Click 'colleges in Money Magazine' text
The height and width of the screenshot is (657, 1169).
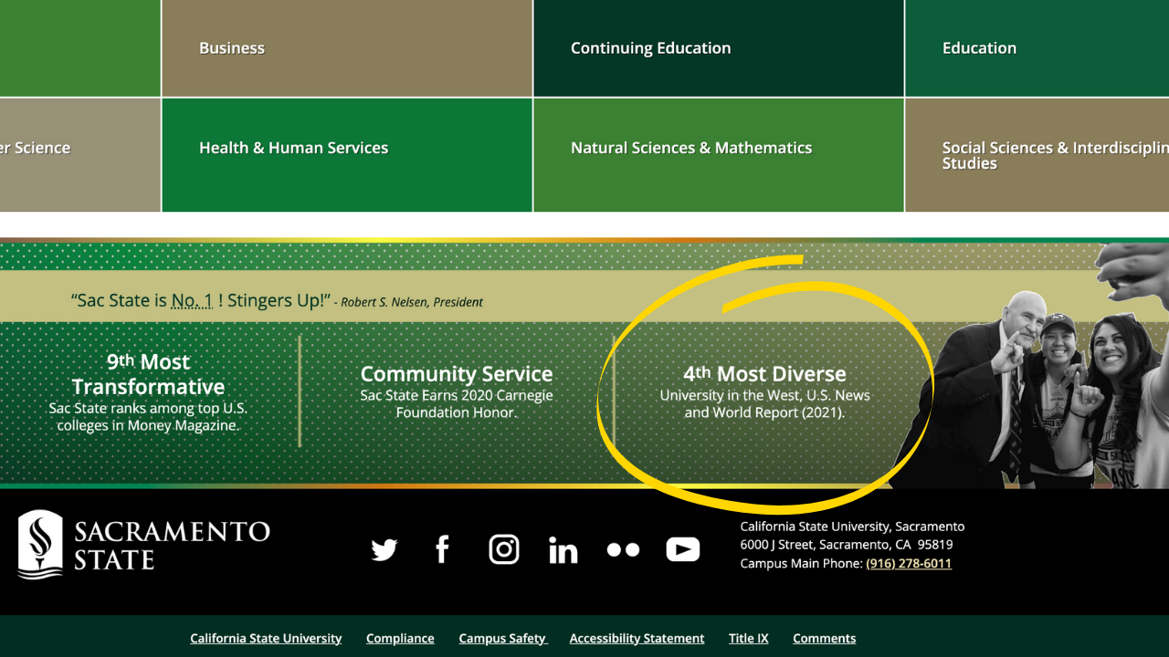pyautogui.click(x=148, y=425)
